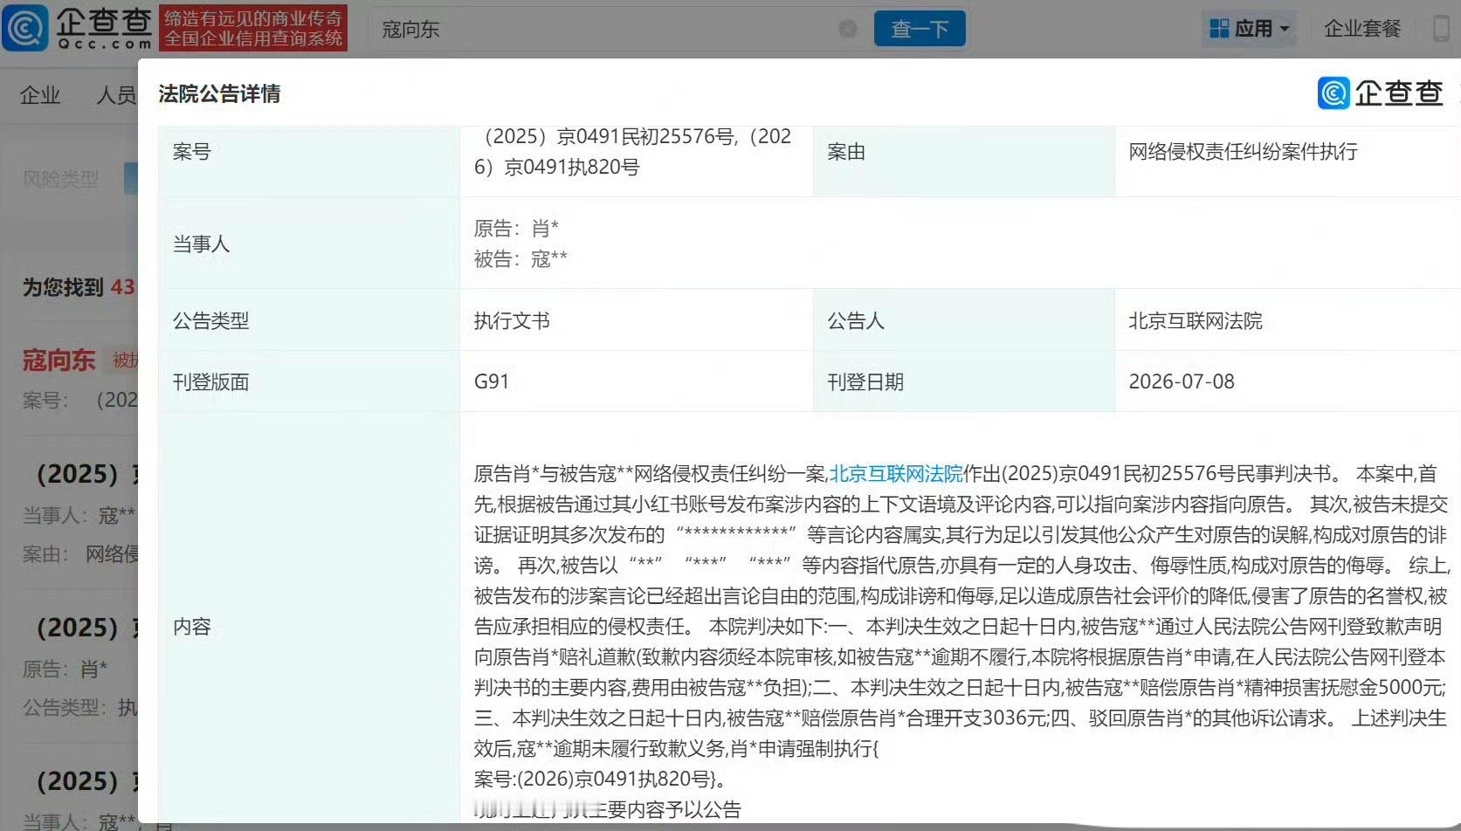Image resolution: width=1461 pixels, height=831 pixels.
Task: Click the 为您找到 43 results count text
Action: point(79,287)
